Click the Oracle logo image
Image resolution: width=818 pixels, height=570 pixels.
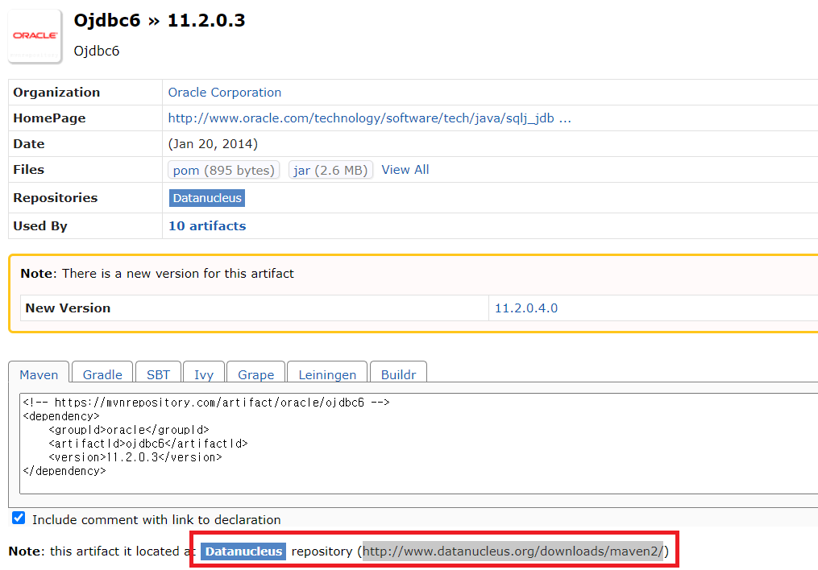35,36
